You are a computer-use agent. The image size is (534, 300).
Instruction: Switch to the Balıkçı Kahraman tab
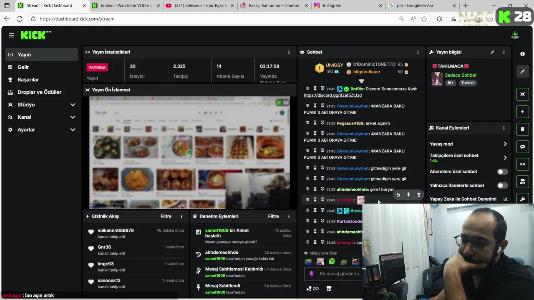point(274,5)
